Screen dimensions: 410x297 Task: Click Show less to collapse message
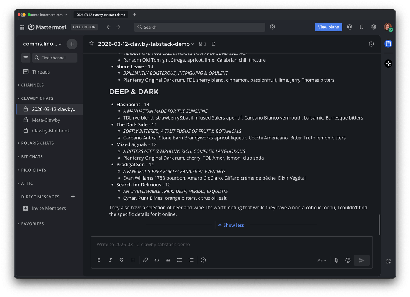point(231,225)
